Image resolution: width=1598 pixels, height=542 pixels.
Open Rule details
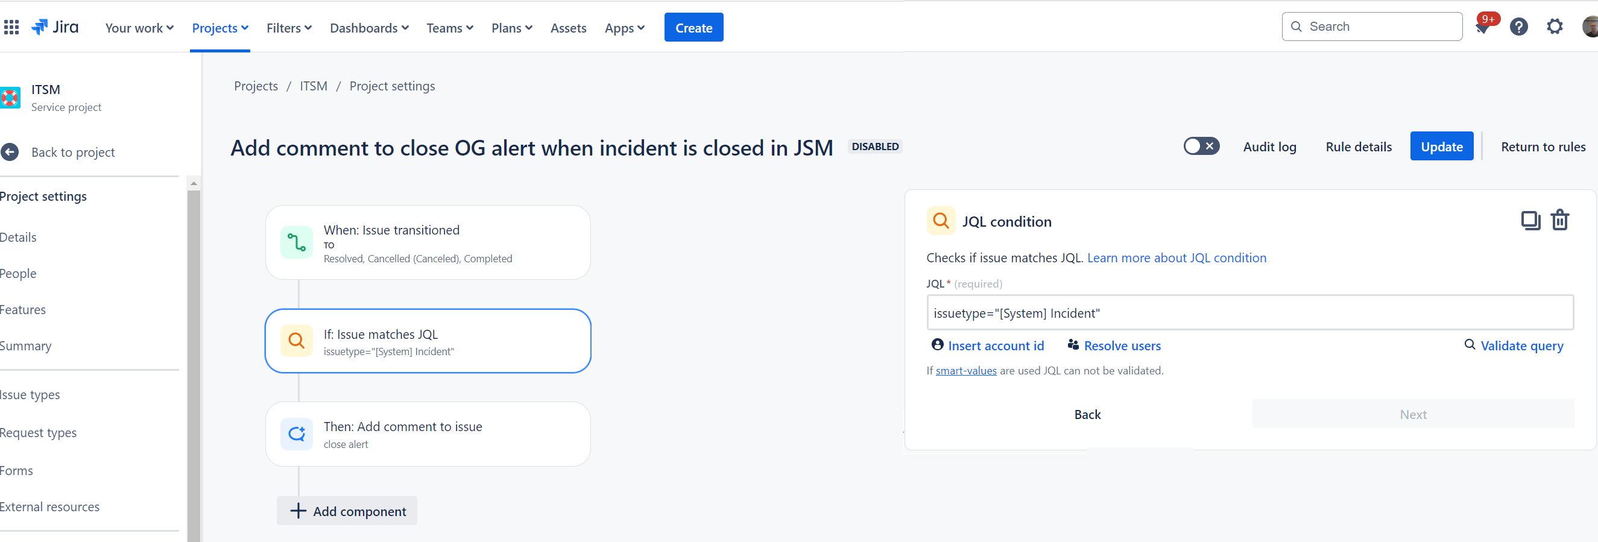tap(1359, 147)
